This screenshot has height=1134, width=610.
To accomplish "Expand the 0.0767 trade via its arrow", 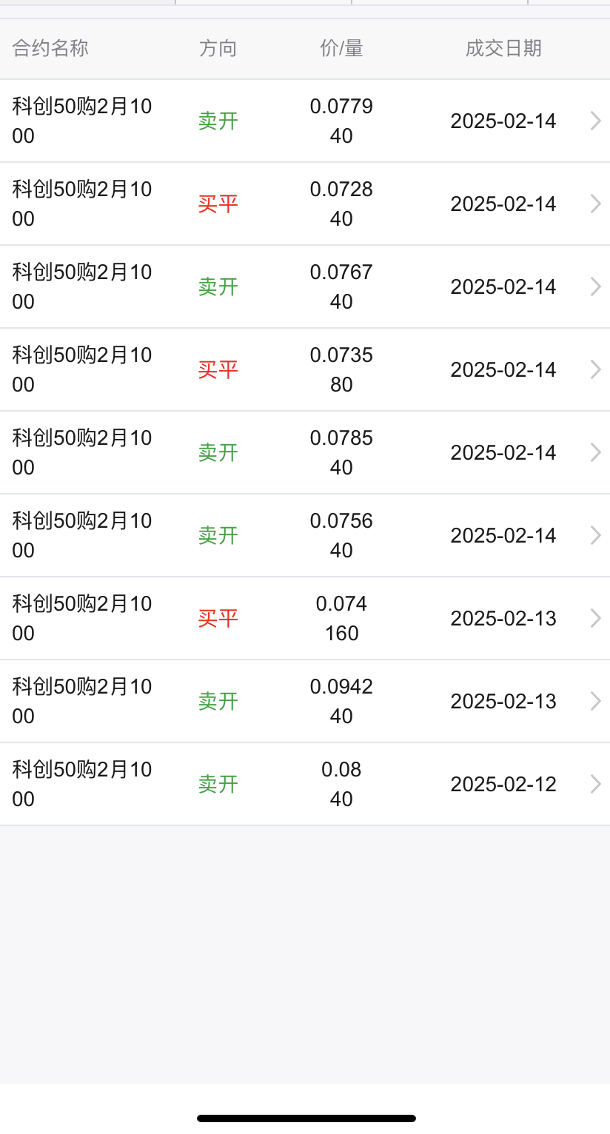I will [x=595, y=286].
